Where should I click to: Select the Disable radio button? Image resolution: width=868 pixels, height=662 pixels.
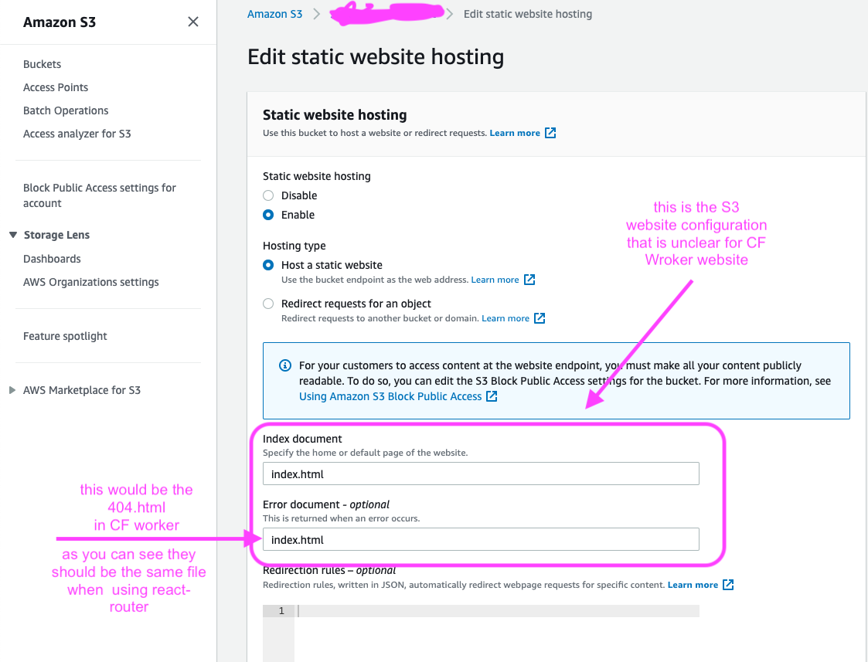pos(267,195)
